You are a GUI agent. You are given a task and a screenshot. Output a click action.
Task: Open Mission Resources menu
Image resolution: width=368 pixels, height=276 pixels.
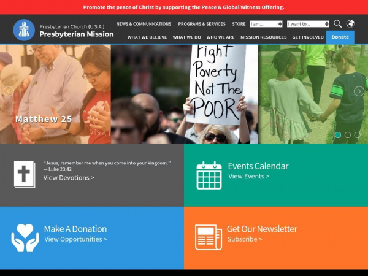(x=263, y=37)
